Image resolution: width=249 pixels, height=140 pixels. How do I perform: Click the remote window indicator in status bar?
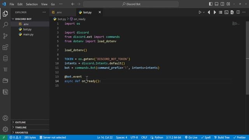pos(4,137)
